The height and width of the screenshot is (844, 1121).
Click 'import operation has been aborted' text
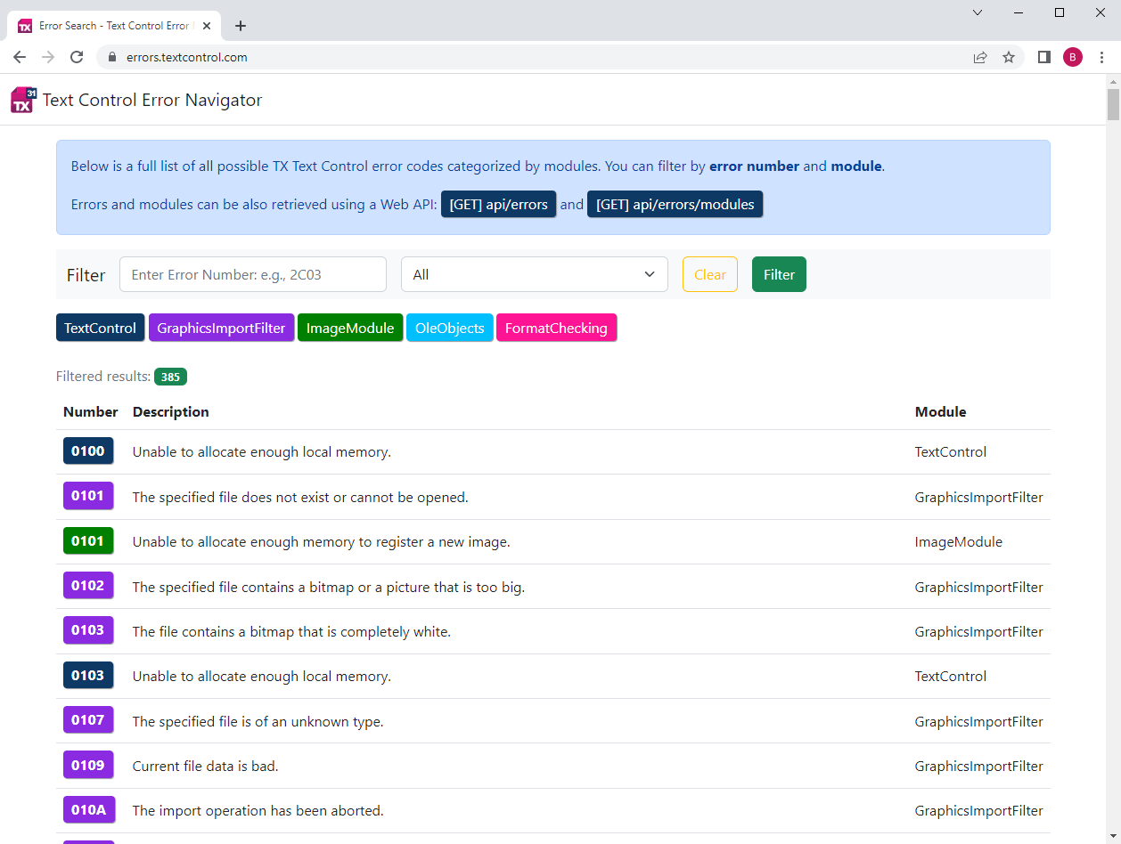pos(258,810)
